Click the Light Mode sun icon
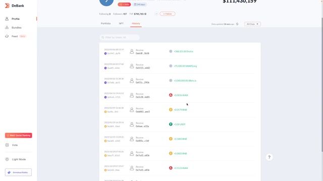The image size is (323, 181). coord(7,159)
